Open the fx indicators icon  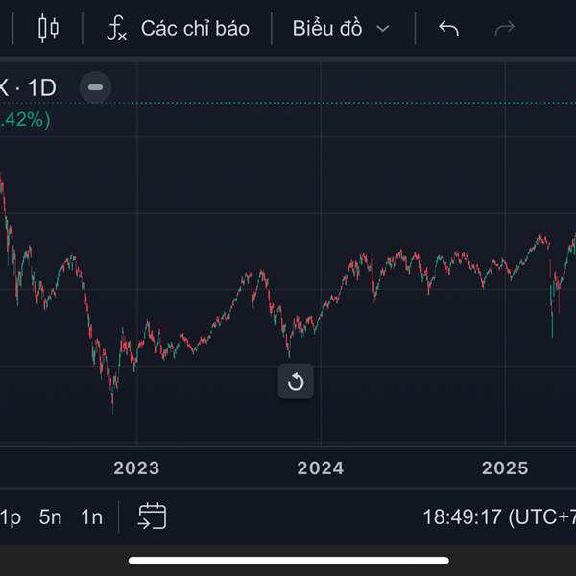(115, 29)
